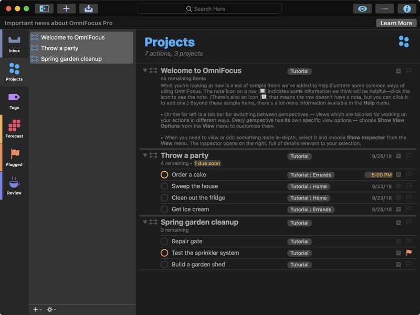Flag the Build a garden shed action
The width and height of the screenshot is (420, 315).
tap(409, 265)
